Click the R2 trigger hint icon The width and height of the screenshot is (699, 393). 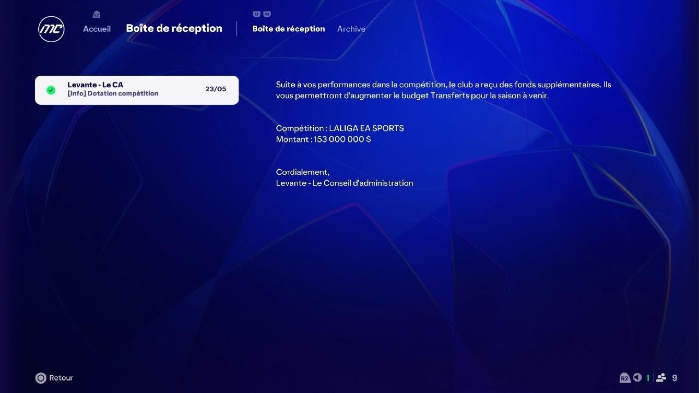pyautogui.click(x=625, y=378)
